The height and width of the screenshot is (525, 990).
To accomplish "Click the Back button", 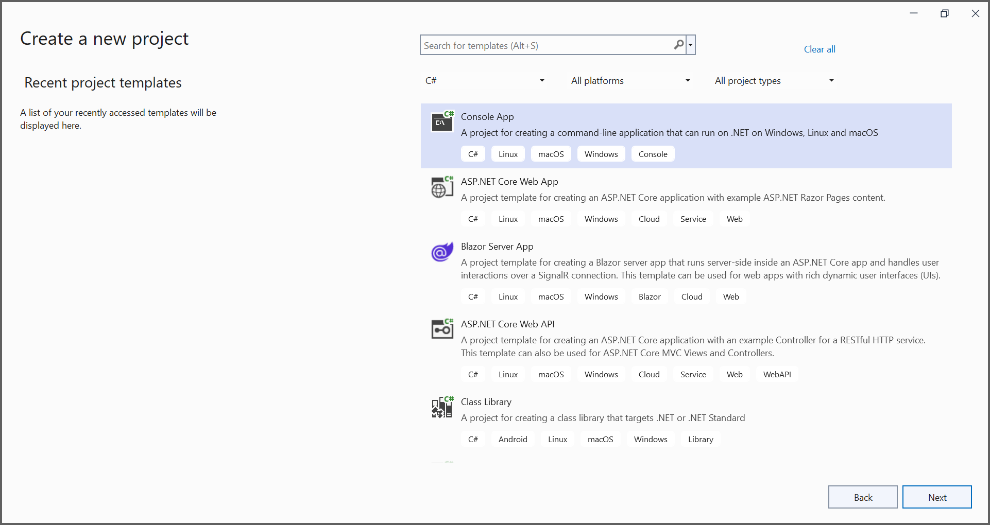I will coord(863,497).
